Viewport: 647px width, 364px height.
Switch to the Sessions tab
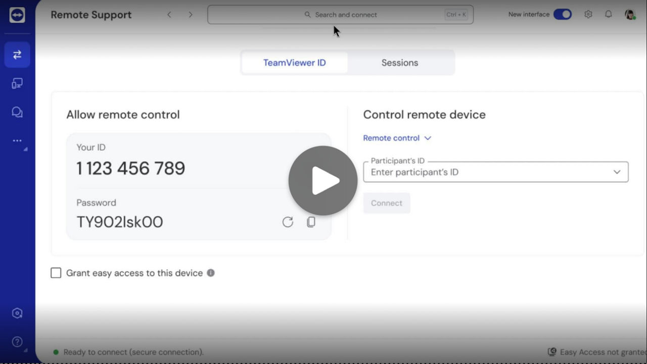point(400,63)
